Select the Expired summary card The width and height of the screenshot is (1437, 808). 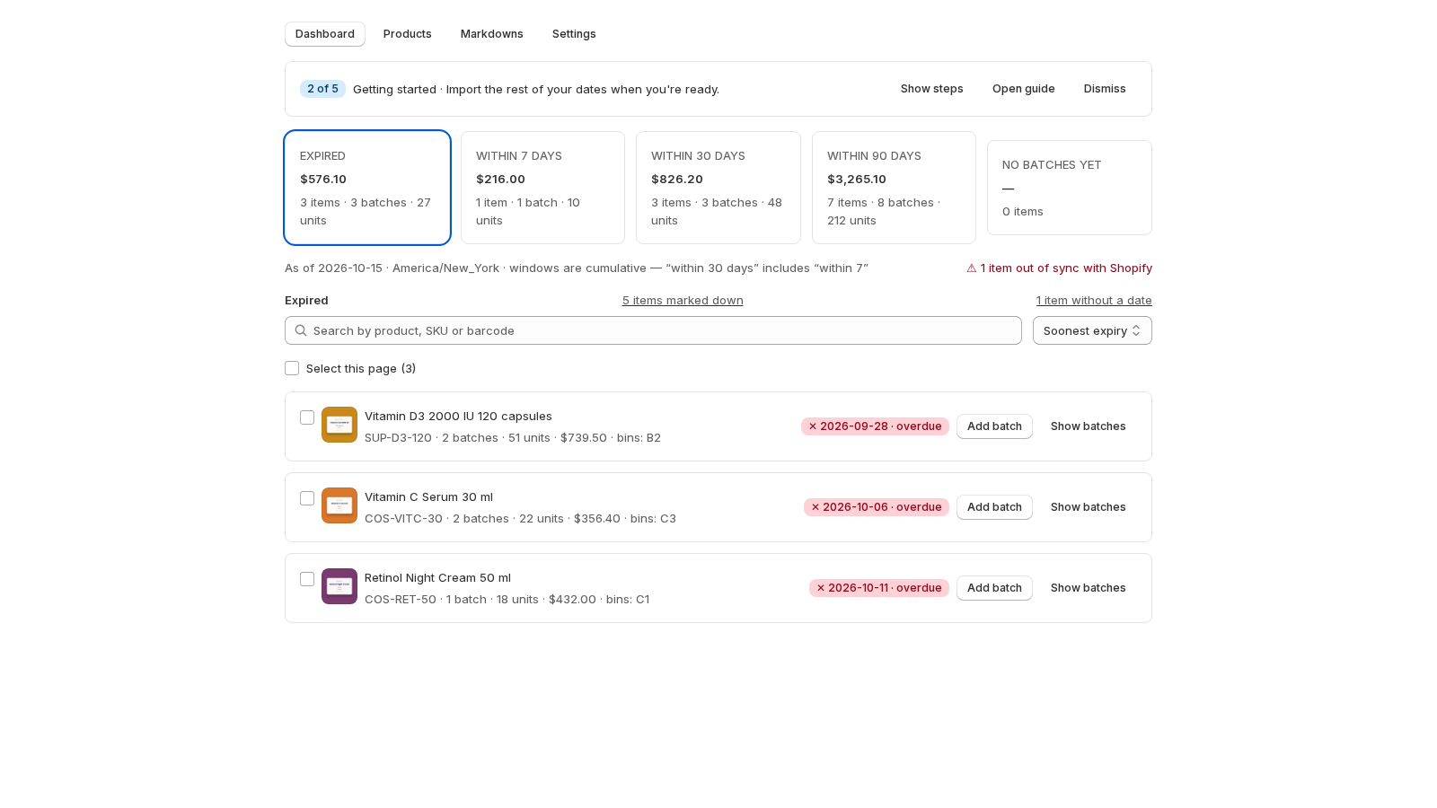point(367,188)
